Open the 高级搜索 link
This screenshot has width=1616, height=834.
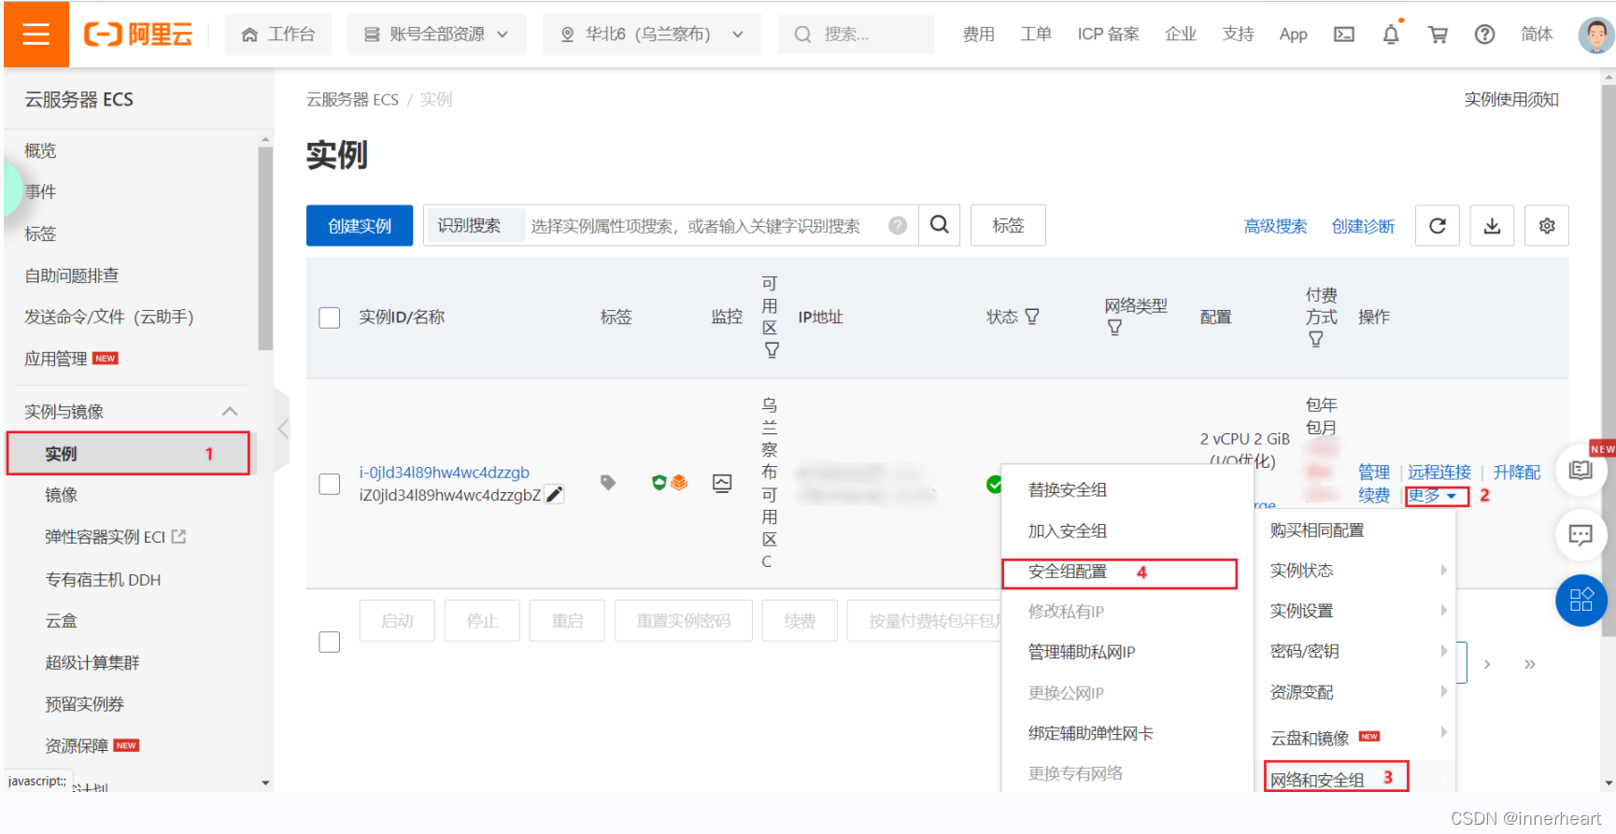pos(1275,226)
